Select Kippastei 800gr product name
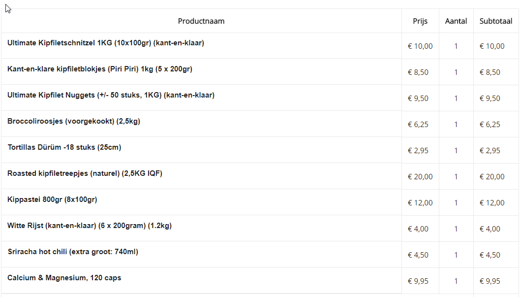 pos(52,199)
